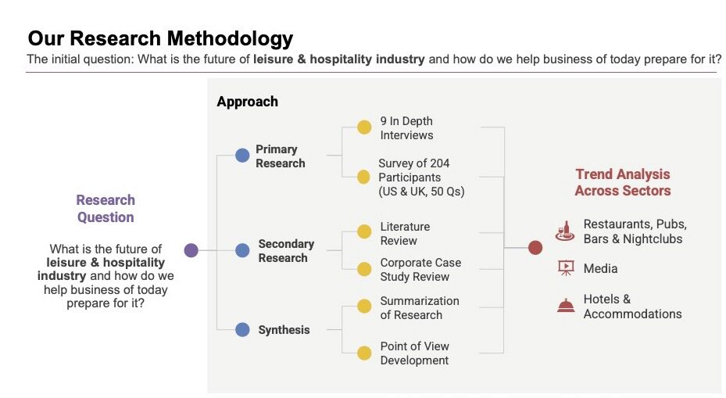Click the yellow dot beside Literature Review
Image resolution: width=726 pixels, height=398 pixels.
pos(364,232)
